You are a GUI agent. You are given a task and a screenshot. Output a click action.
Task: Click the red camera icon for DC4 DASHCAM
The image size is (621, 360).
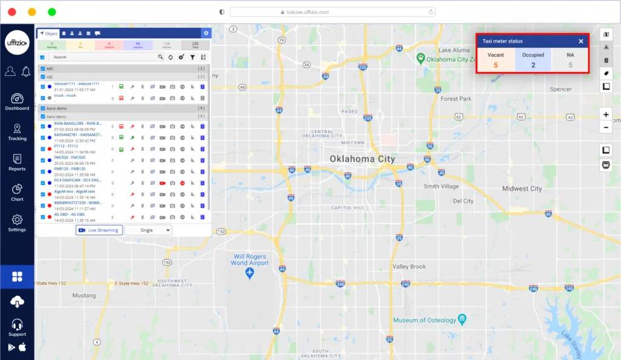[x=163, y=183]
